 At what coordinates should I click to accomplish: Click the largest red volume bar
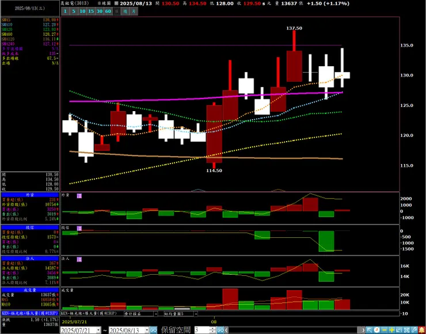coord(230,299)
